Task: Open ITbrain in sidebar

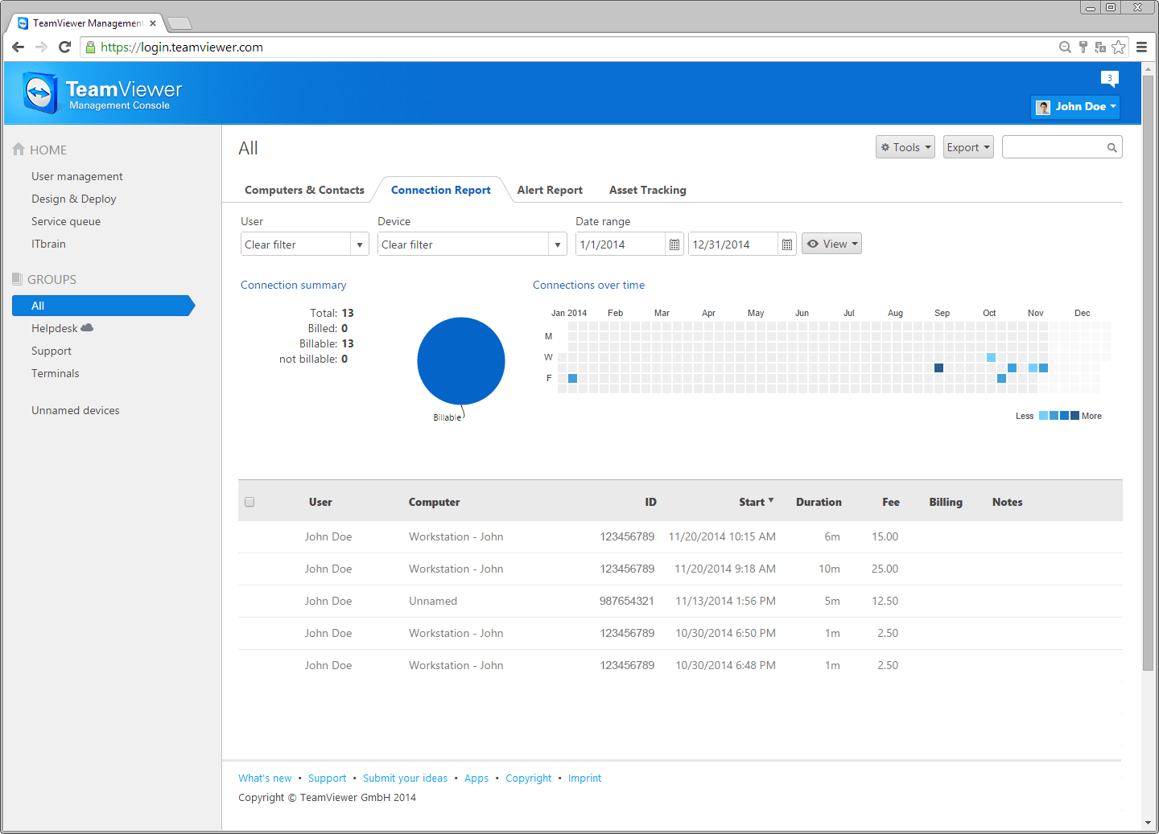Action: (x=48, y=244)
